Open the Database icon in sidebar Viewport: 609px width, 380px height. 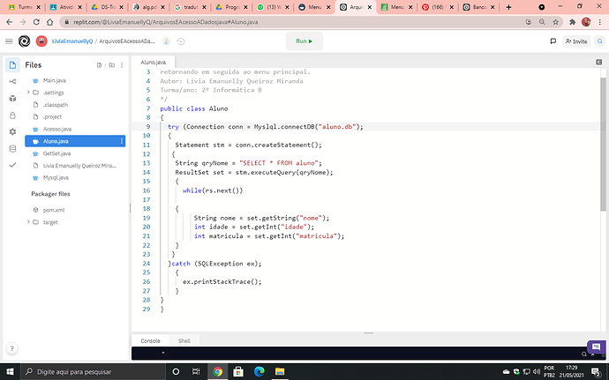12,149
